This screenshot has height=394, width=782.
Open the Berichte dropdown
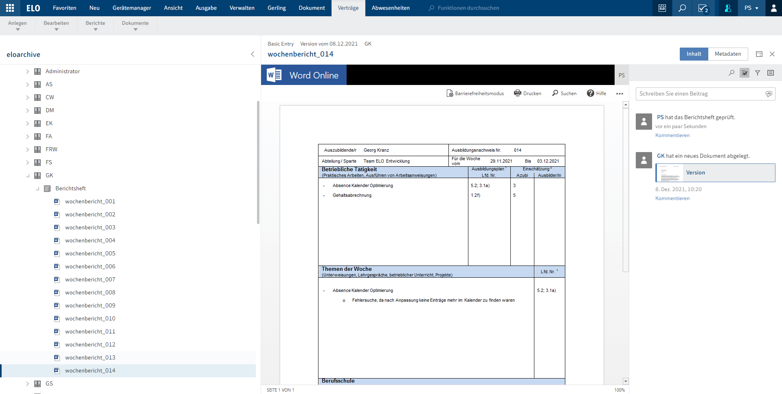click(x=95, y=26)
